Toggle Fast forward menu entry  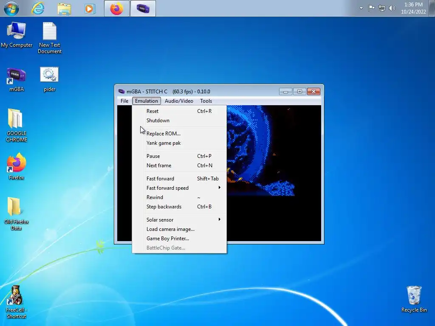180,179
